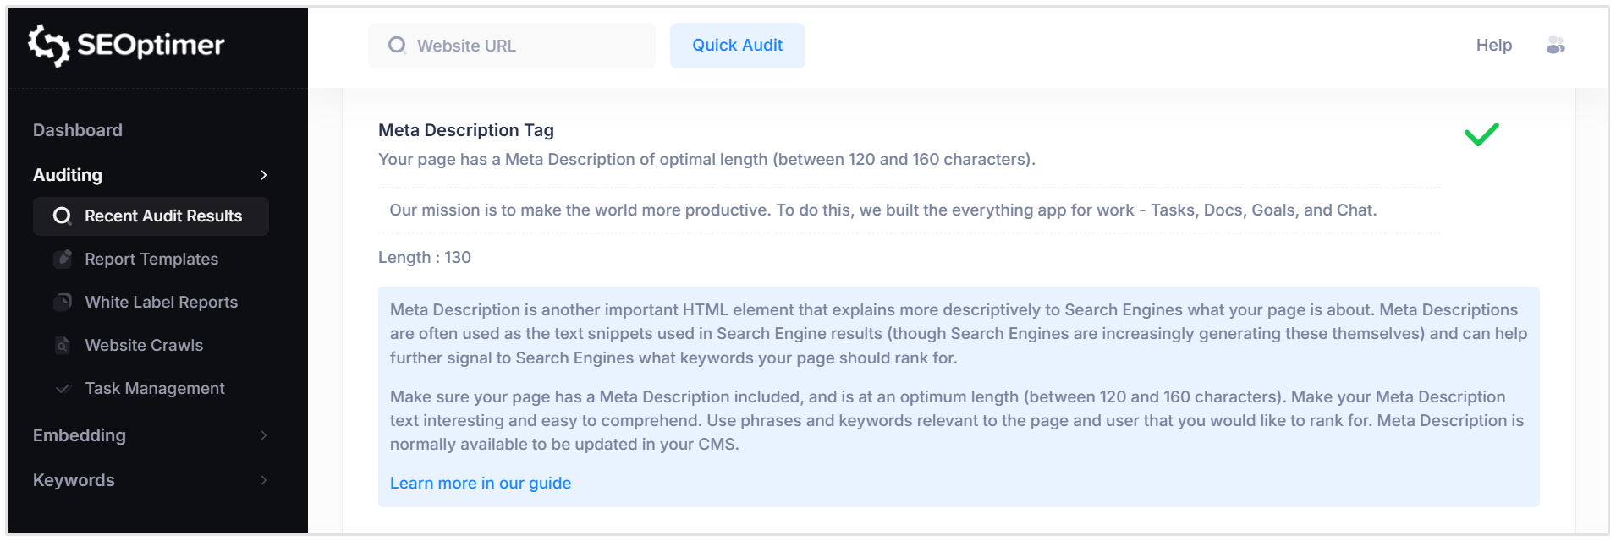Screen dimensions: 1616x541
Task: Open the Learn more in our guide link
Action: click(481, 483)
